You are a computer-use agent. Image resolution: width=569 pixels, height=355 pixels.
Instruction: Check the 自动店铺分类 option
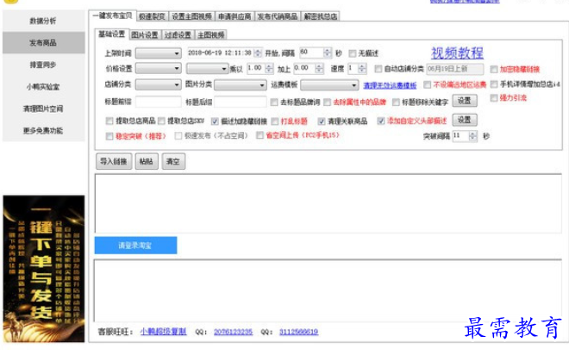click(378, 69)
